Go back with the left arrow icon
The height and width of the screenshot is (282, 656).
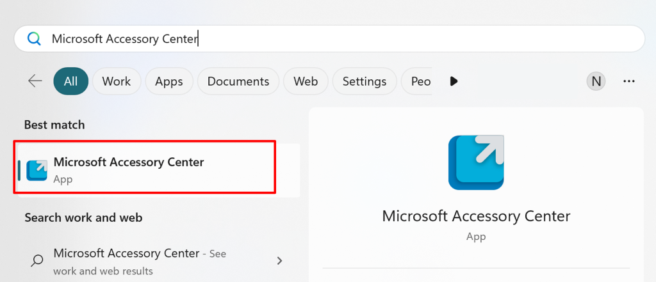tap(35, 81)
